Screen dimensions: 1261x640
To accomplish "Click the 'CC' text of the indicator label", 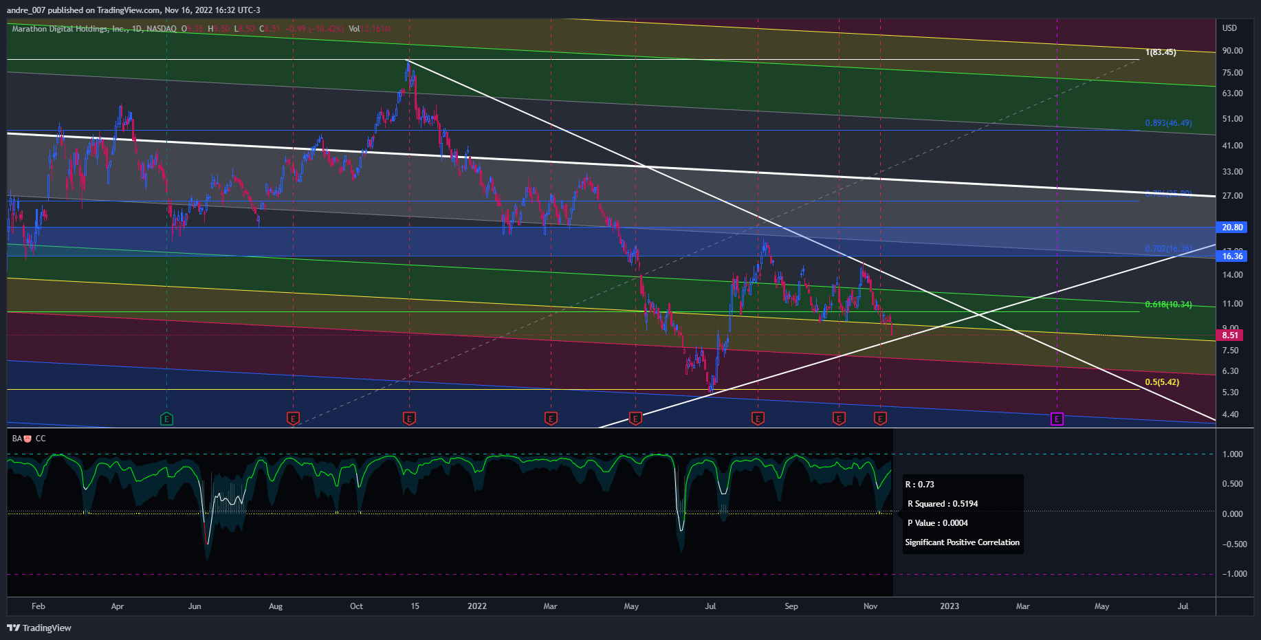I will [41, 439].
